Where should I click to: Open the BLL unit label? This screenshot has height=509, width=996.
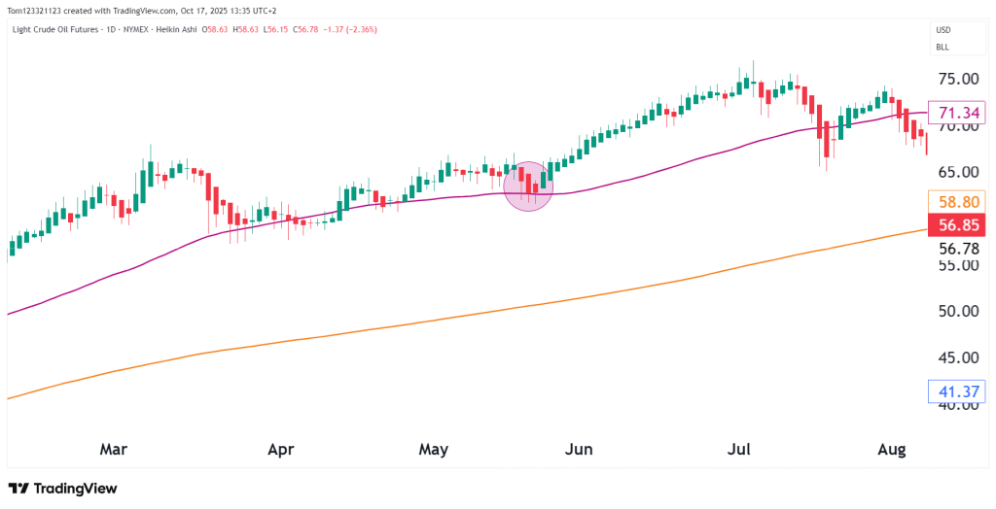(943, 47)
